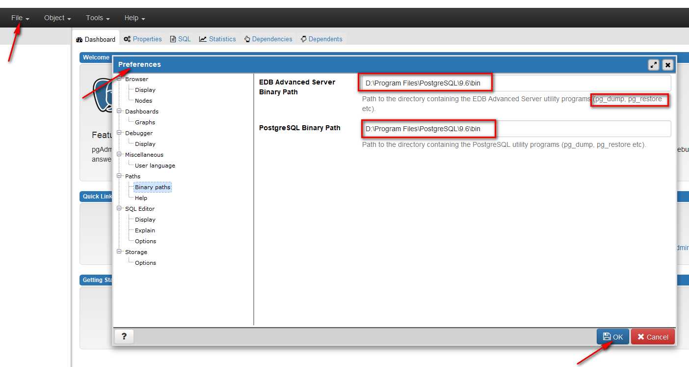Switch to the Dependents tab
Viewport: 689px width, 367px height.
[321, 39]
